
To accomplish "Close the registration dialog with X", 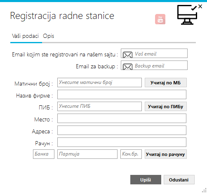I will coord(200,6).
